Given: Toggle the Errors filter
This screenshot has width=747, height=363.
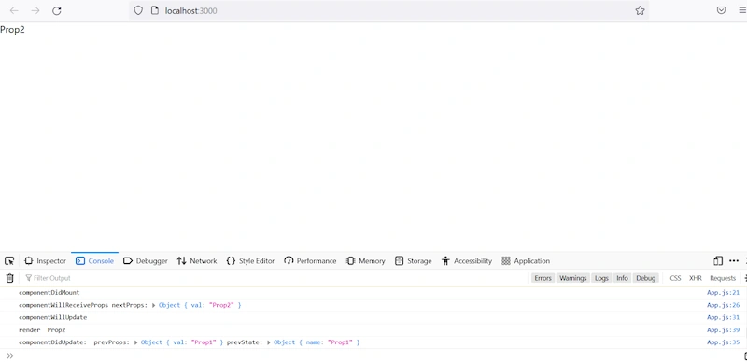Looking at the screenshot, I should click(x=543, y=278).
